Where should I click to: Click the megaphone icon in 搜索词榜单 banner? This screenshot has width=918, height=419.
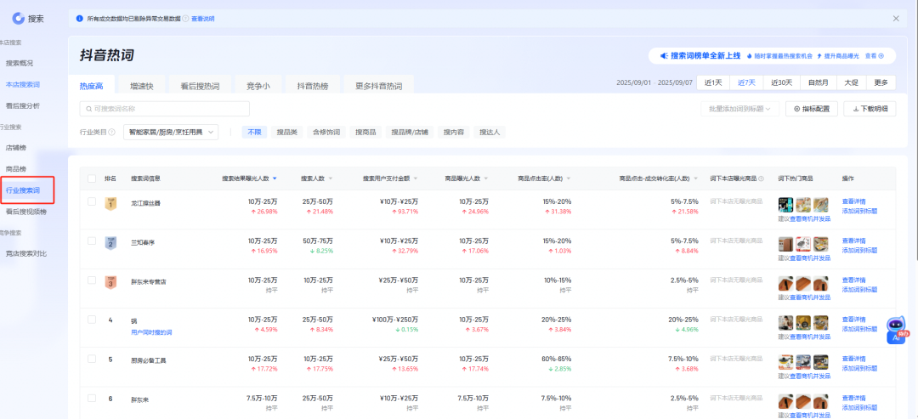click(x=664, y=56)
